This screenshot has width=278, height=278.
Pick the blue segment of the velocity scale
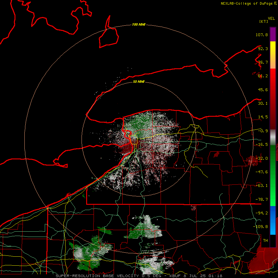click(x=273, y=220)
